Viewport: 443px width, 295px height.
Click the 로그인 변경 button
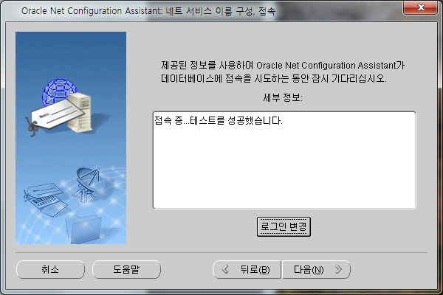click(x=284, y=226)
